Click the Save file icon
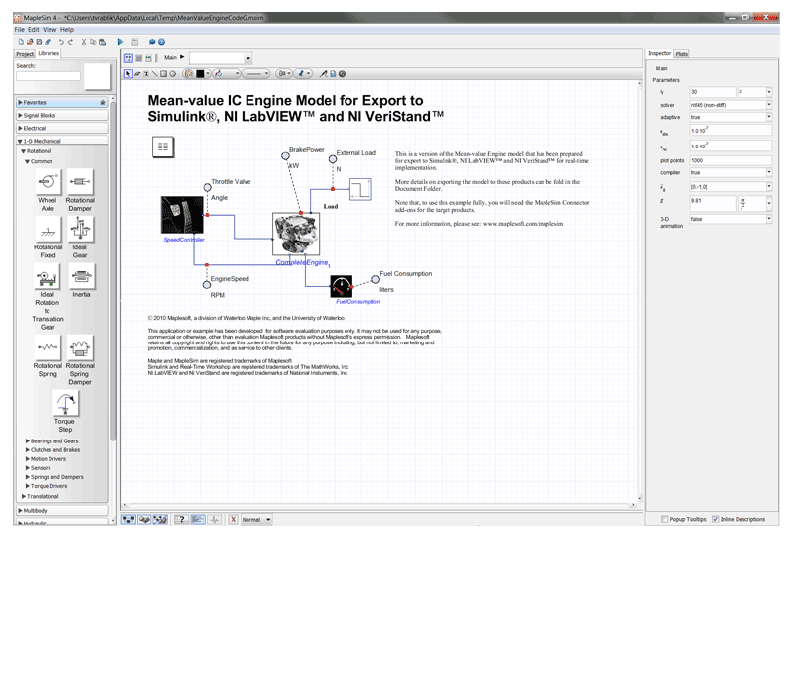This screenshot has width=792, height=685. [x=38, y=42]
